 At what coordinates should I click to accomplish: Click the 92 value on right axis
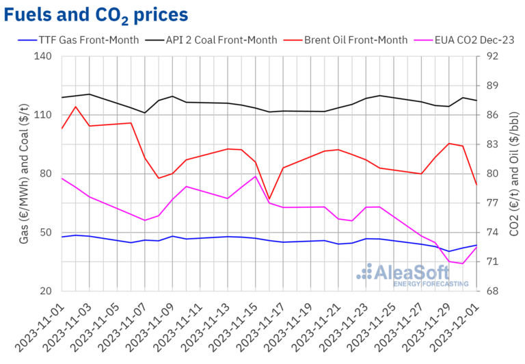coord(492,56)
